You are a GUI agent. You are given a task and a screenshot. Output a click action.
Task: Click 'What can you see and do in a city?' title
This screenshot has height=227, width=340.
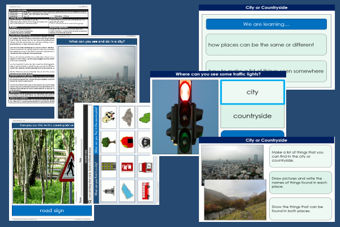(x=97, y=41)
